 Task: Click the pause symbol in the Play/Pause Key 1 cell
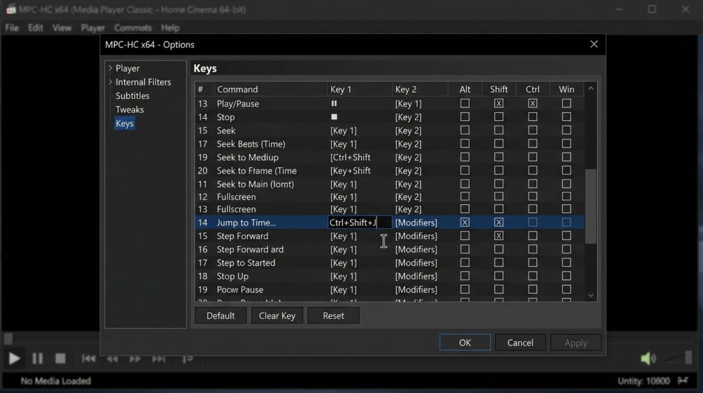click(334, 103)
